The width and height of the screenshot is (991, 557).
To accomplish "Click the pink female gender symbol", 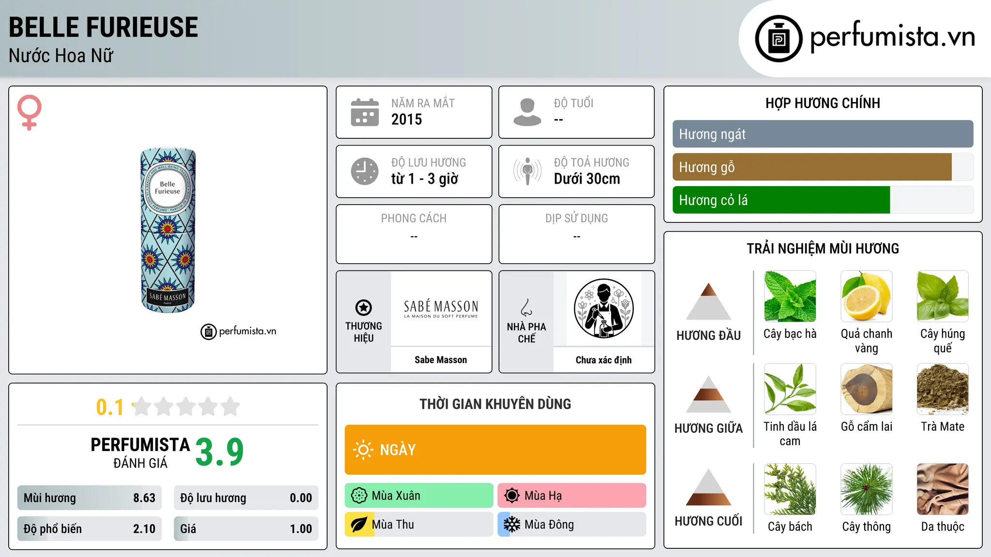I will click(x=29, y=113).
